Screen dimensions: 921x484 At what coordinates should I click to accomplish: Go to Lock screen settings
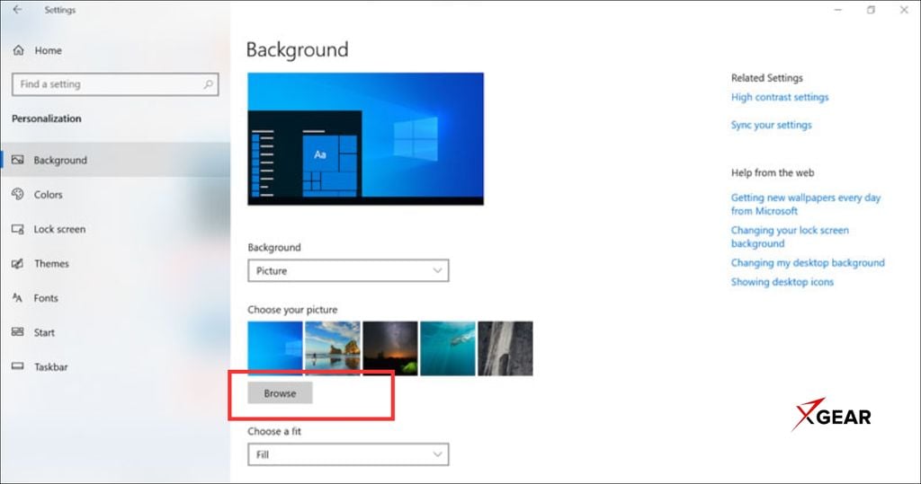coord(115,229)
